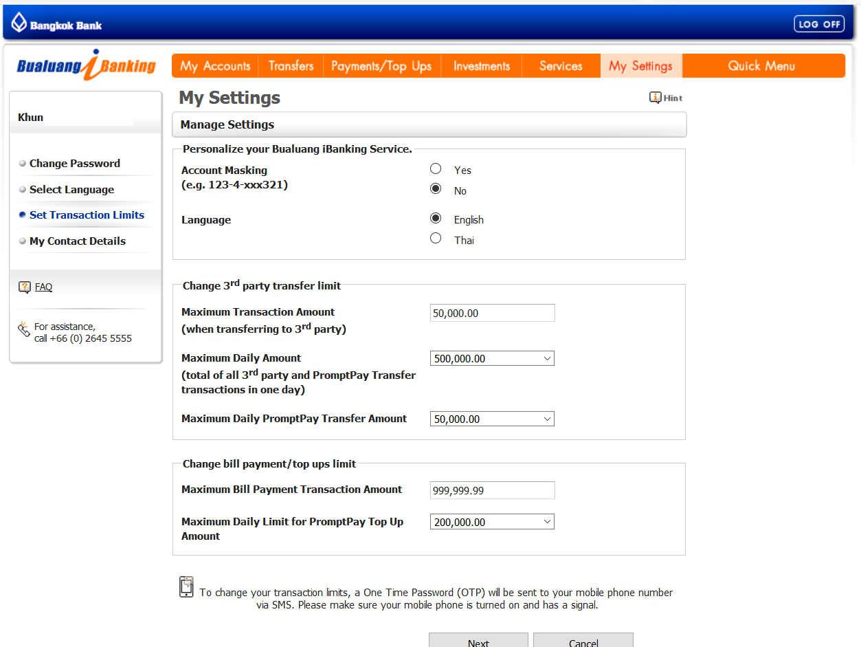Open the FAQ link

(43, 287)
